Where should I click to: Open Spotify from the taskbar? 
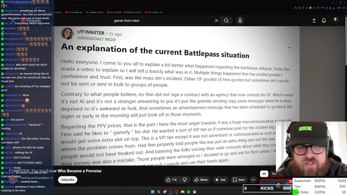click(189, 192)
